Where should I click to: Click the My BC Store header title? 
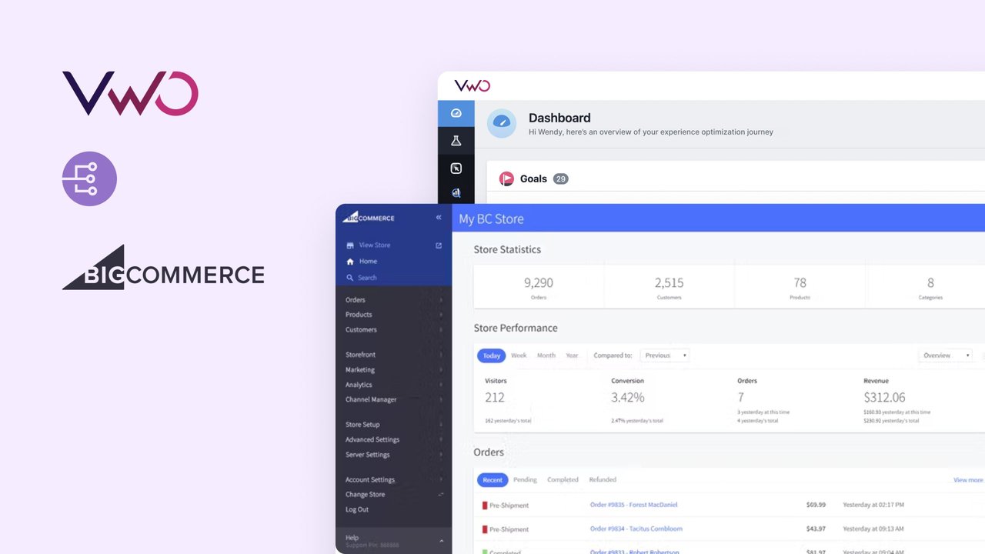click(491, 219)
